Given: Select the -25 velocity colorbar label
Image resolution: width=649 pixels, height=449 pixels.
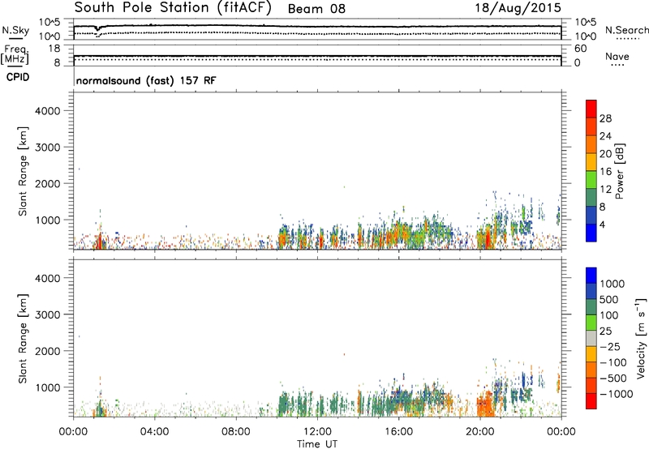Looking at the screenshot, I should 610,347.
